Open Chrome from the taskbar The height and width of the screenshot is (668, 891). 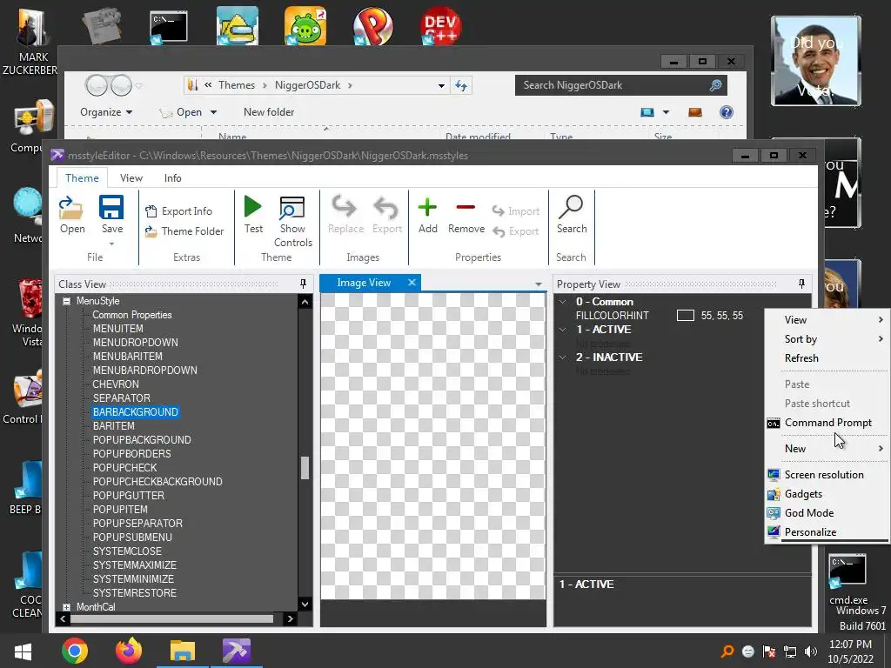coord(75,651)
